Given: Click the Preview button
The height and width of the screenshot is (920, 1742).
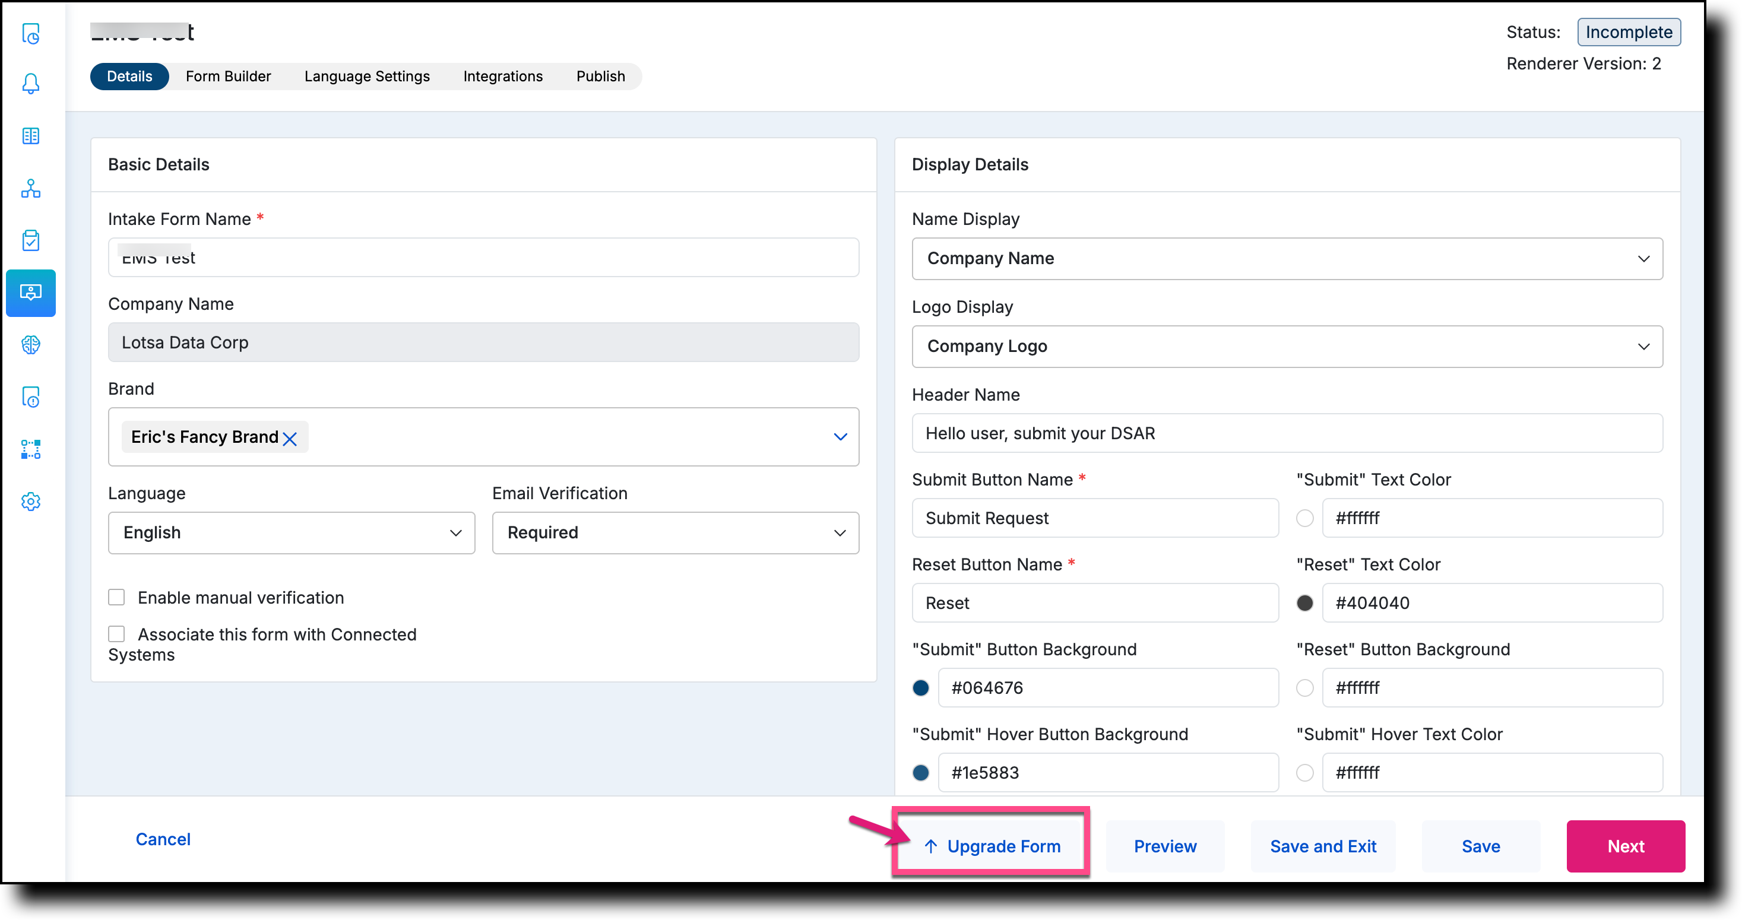Looking at the screenshot, I should pos(1165,846).
